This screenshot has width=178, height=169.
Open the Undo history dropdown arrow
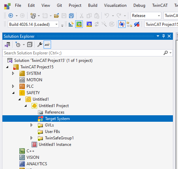[x=113, y=16]
